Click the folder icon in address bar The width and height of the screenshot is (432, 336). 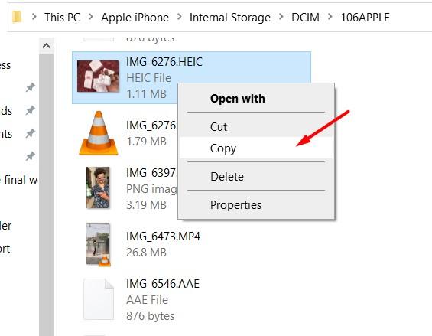coord(17,17)
